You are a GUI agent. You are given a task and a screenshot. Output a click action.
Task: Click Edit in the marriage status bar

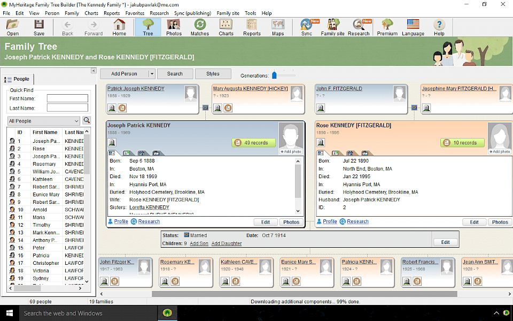[x=445, y=242]
